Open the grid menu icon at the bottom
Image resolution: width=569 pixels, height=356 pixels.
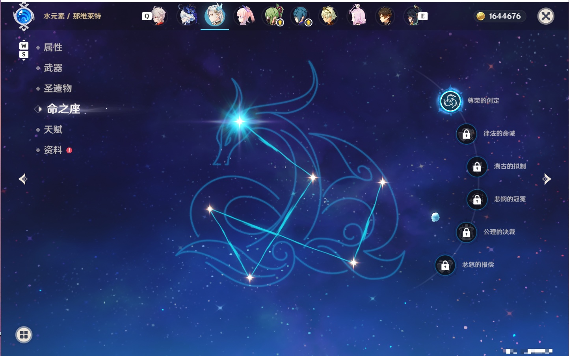point(24,335)
